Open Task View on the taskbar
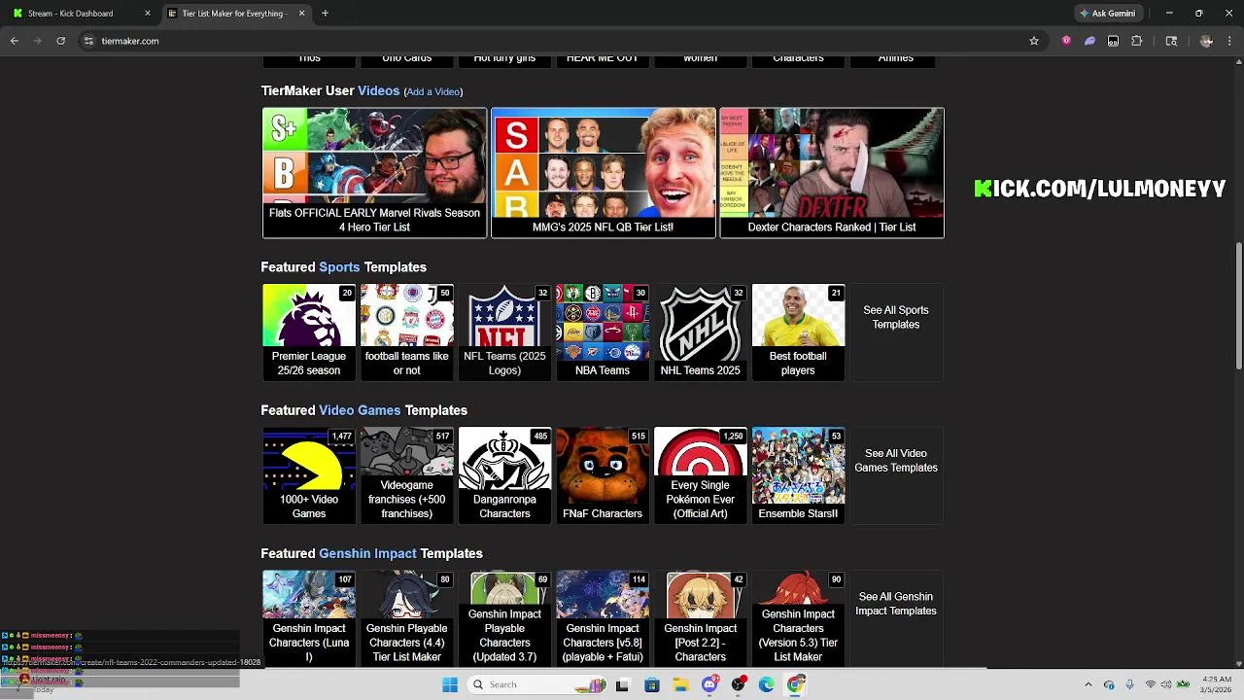The image size is (1244, 700). [622, 684]
